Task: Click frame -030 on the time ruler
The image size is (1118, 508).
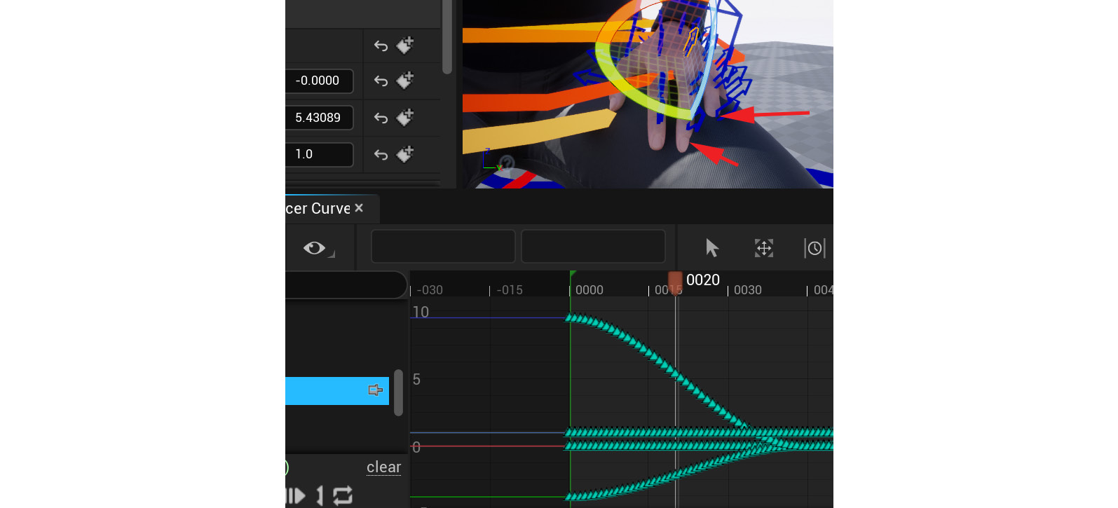Action: (430, 290)
